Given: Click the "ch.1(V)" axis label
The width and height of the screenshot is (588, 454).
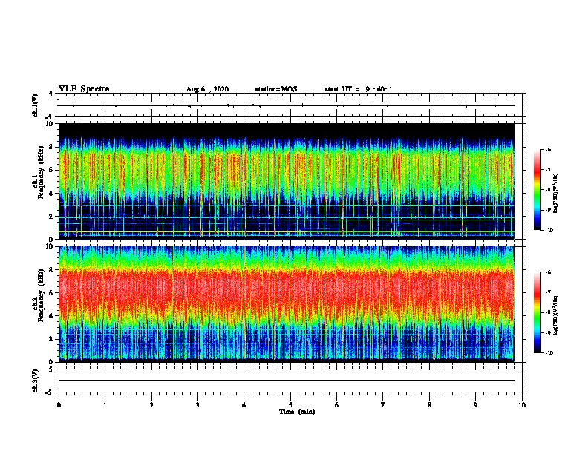Looking at the screenshot, I should 36,105.
